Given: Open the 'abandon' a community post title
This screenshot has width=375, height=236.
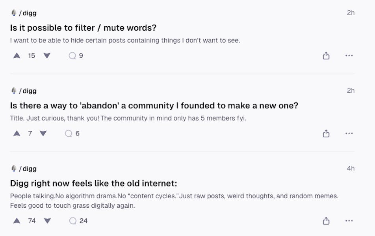Looking at the screenshot, I should pos(154,106).
